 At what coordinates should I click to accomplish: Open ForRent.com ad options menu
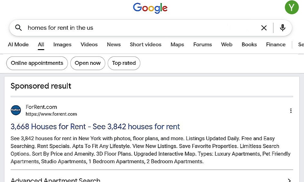pyautogui.click(x=291, y=111)
